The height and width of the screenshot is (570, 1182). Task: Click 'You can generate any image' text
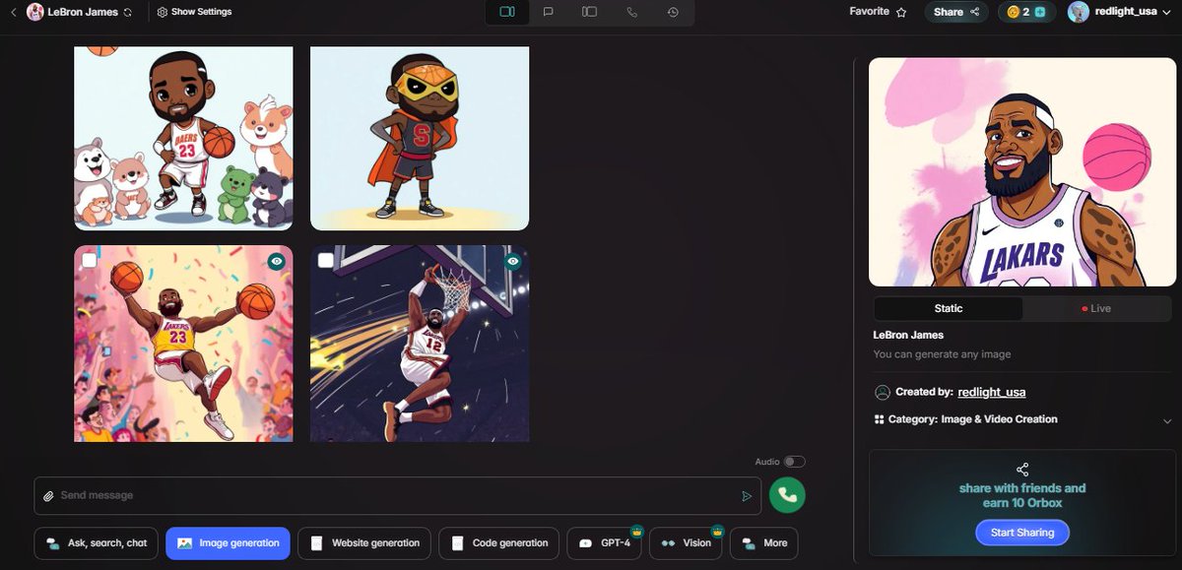coord(942,354)
